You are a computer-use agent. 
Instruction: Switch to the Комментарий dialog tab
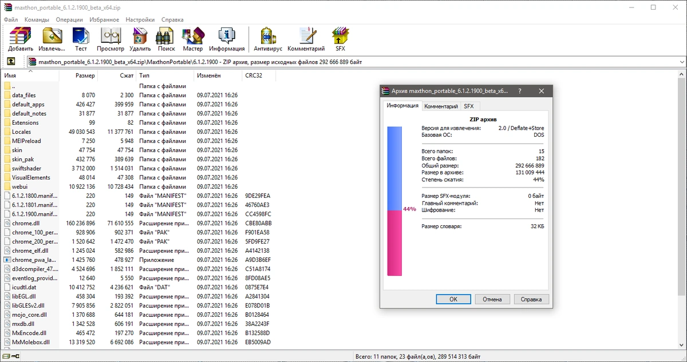(x=441, y=106)
